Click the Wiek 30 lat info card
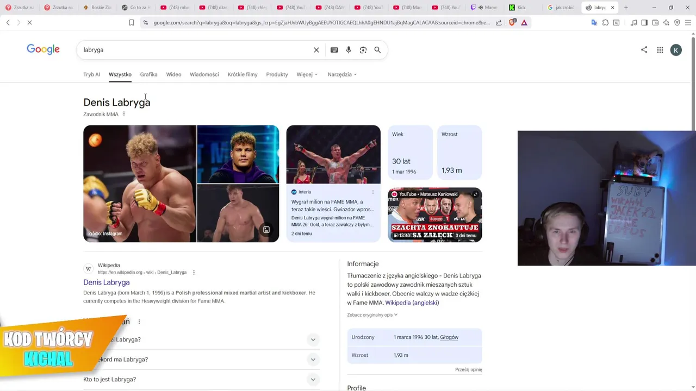Screen dimensions: 696x391 pos(410,153)
